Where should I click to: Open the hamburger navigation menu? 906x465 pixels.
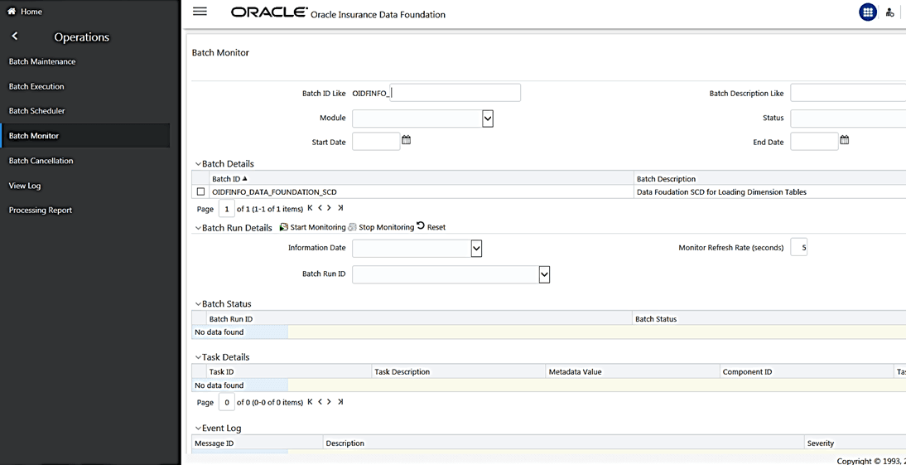200,12
